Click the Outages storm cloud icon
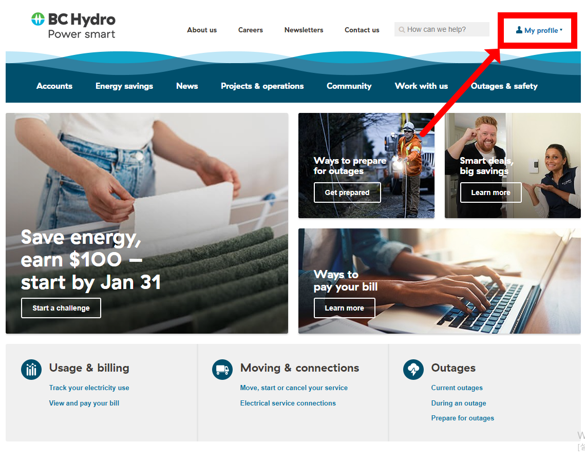The image size is (585, 463). [413, 370]
